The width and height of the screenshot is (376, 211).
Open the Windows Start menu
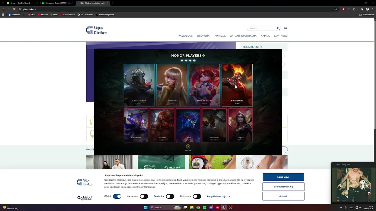[x=146, y=207]
